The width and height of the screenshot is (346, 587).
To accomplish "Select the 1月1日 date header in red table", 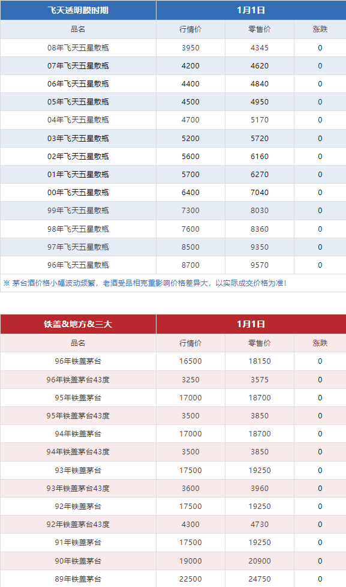I will [x=251, y=324].
